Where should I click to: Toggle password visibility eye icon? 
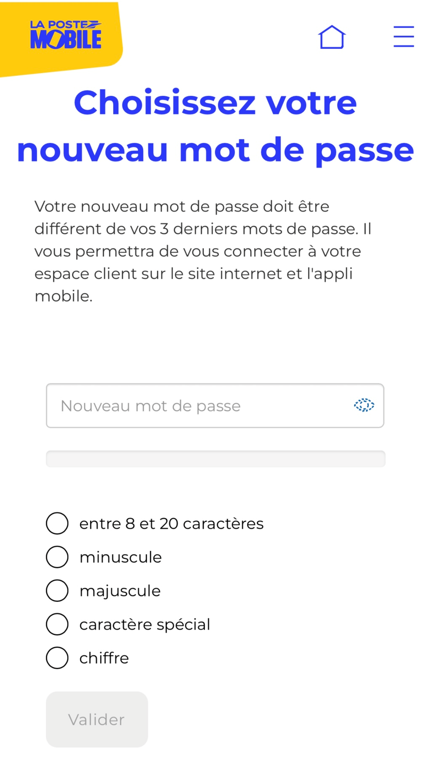(364, 405)
